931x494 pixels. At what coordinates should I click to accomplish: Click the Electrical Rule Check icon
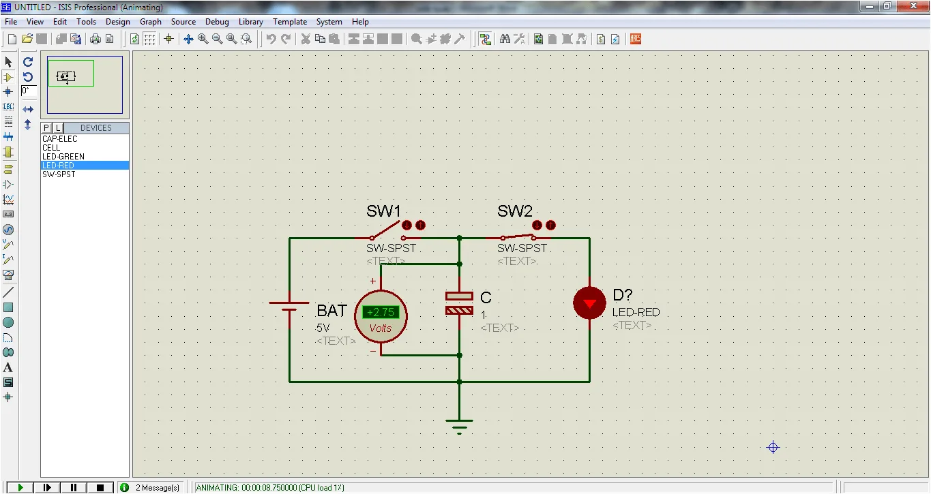pos(615,40)
